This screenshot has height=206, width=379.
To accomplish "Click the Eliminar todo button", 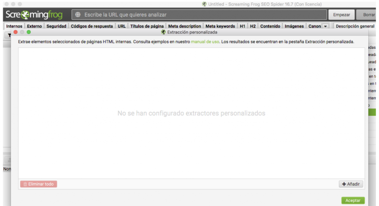I will [38, 184].
